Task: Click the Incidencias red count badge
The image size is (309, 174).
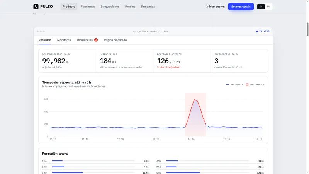Action: click(96, 40)
